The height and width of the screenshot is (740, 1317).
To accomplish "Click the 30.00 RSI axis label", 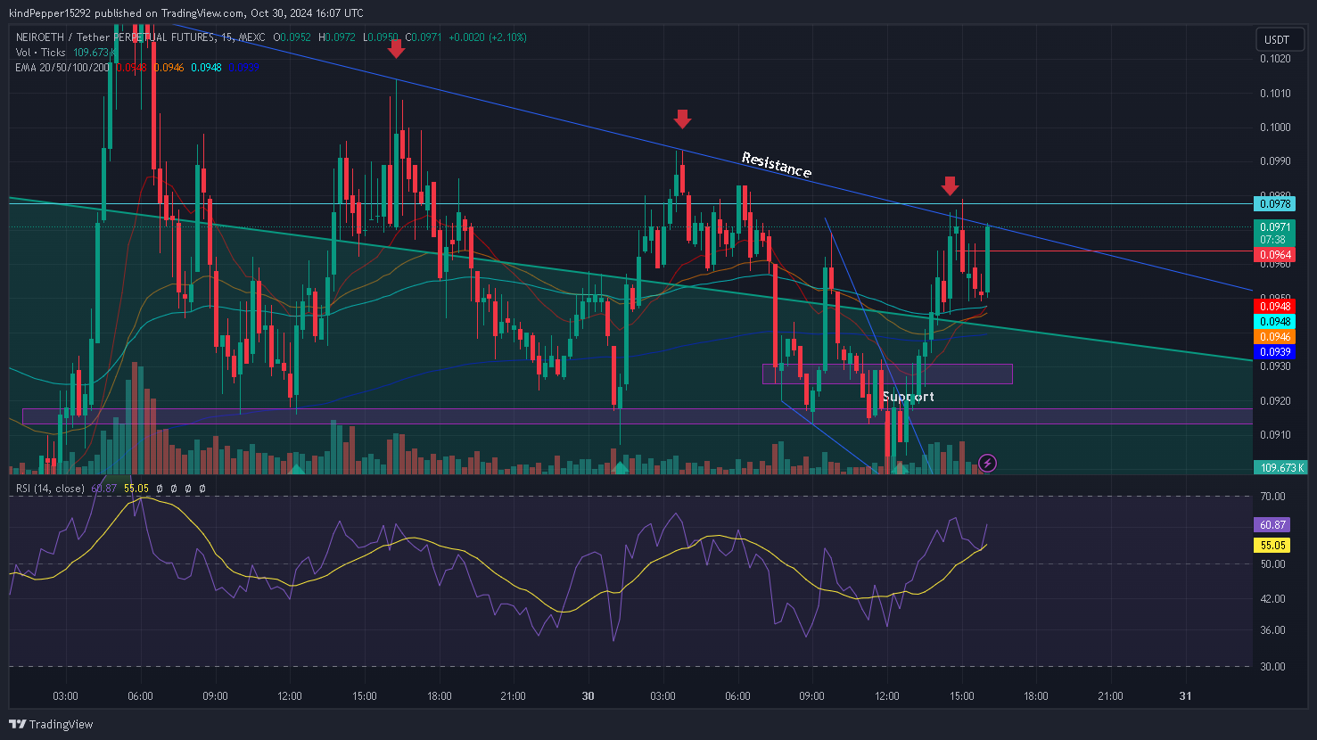I will [x=1273, y=667].
